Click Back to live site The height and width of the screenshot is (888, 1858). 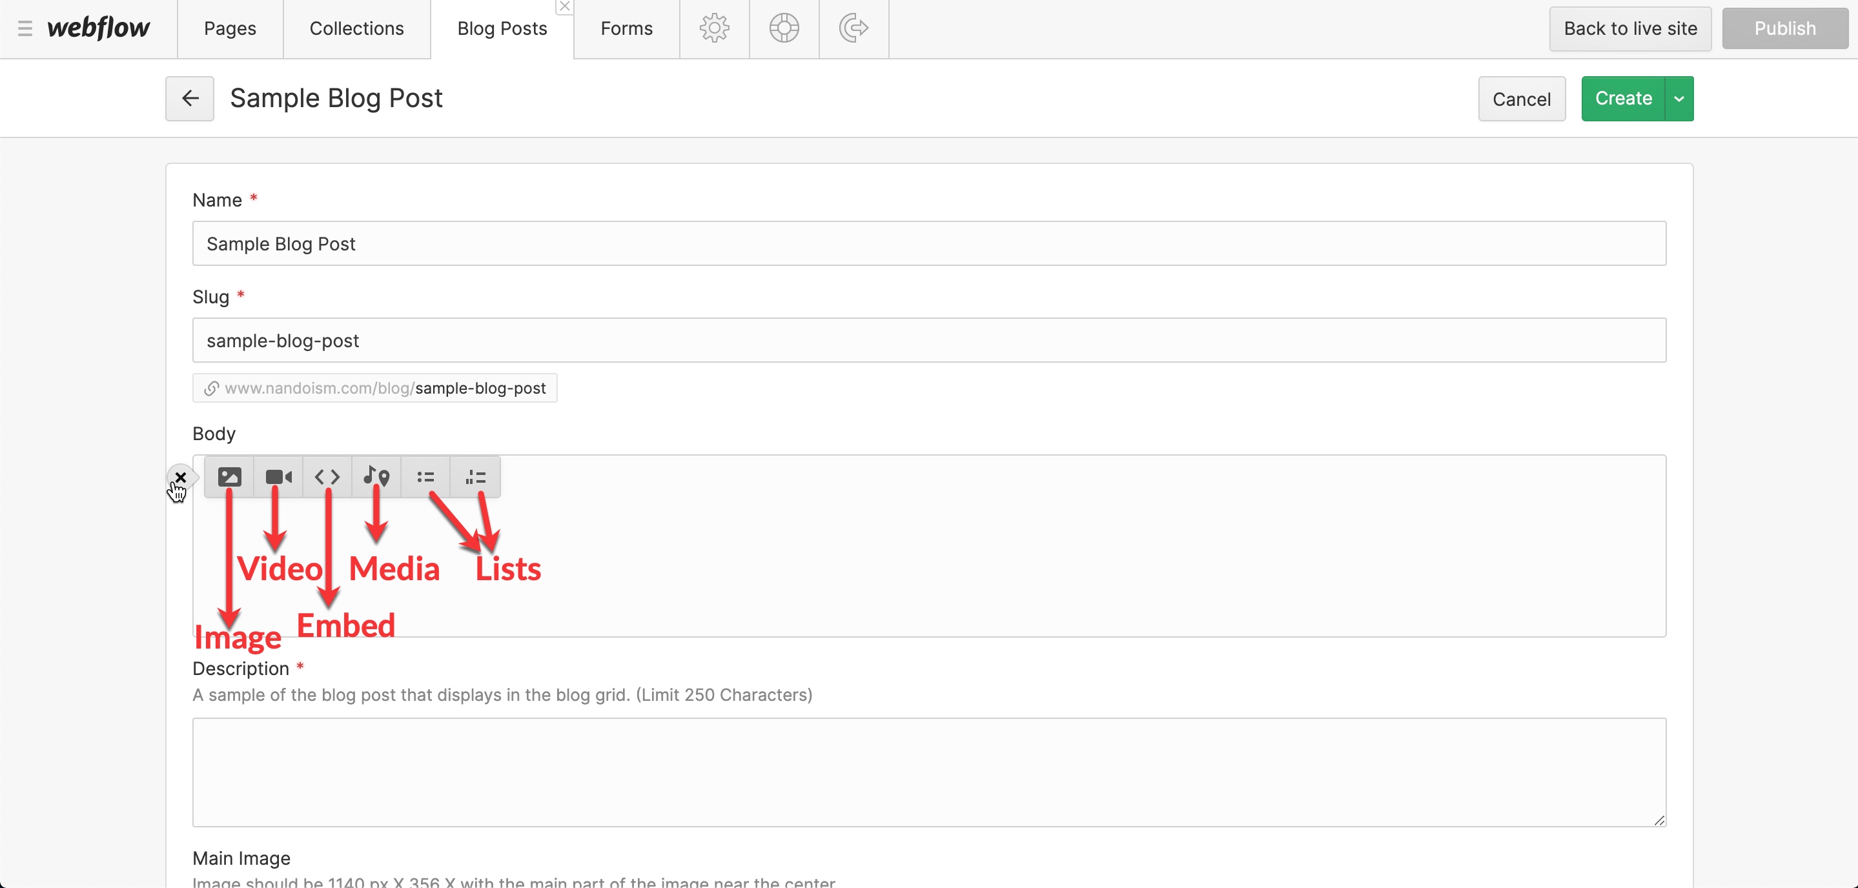(x=1630, y=29)
